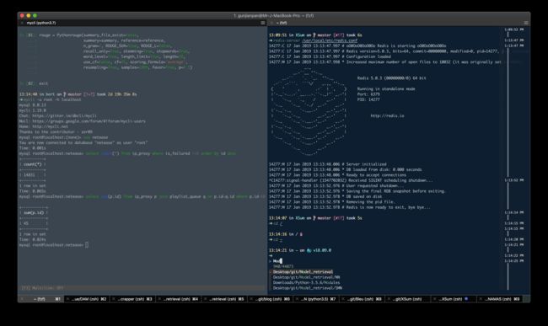Open the '...N (python3.6)' ⌘7 tab
548x326 pixels.
[317, 299]
